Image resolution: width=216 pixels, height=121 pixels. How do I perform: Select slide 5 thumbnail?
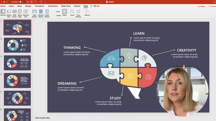coord(17,98)
